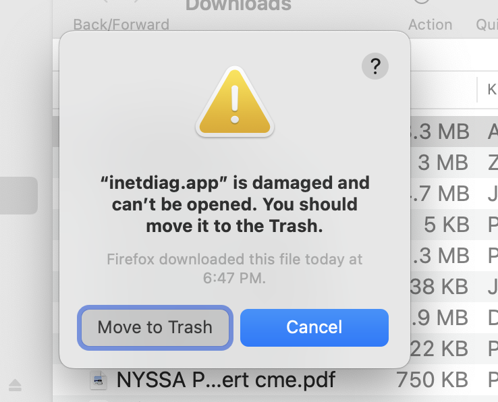Click the Firefox downloaded file info text
The height and width of the screenshot is (402, 498).
click(235, 268)
